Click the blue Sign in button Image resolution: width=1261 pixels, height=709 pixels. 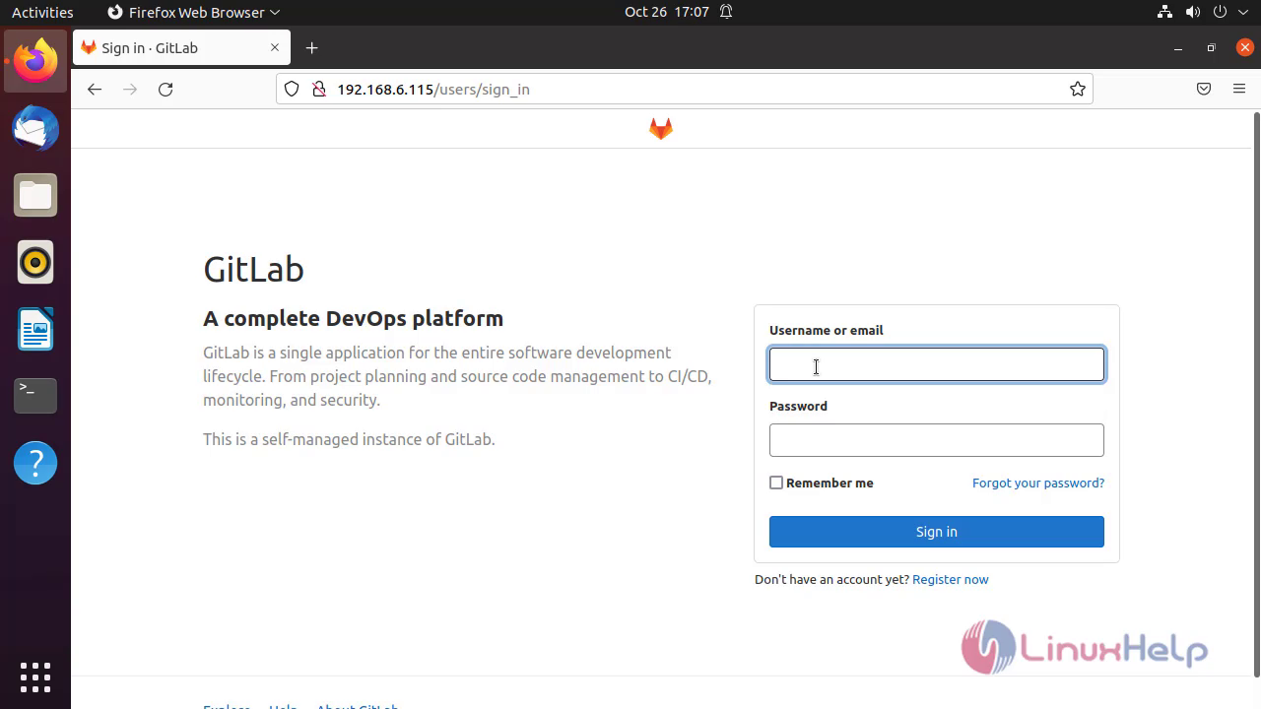coord(937,532)
